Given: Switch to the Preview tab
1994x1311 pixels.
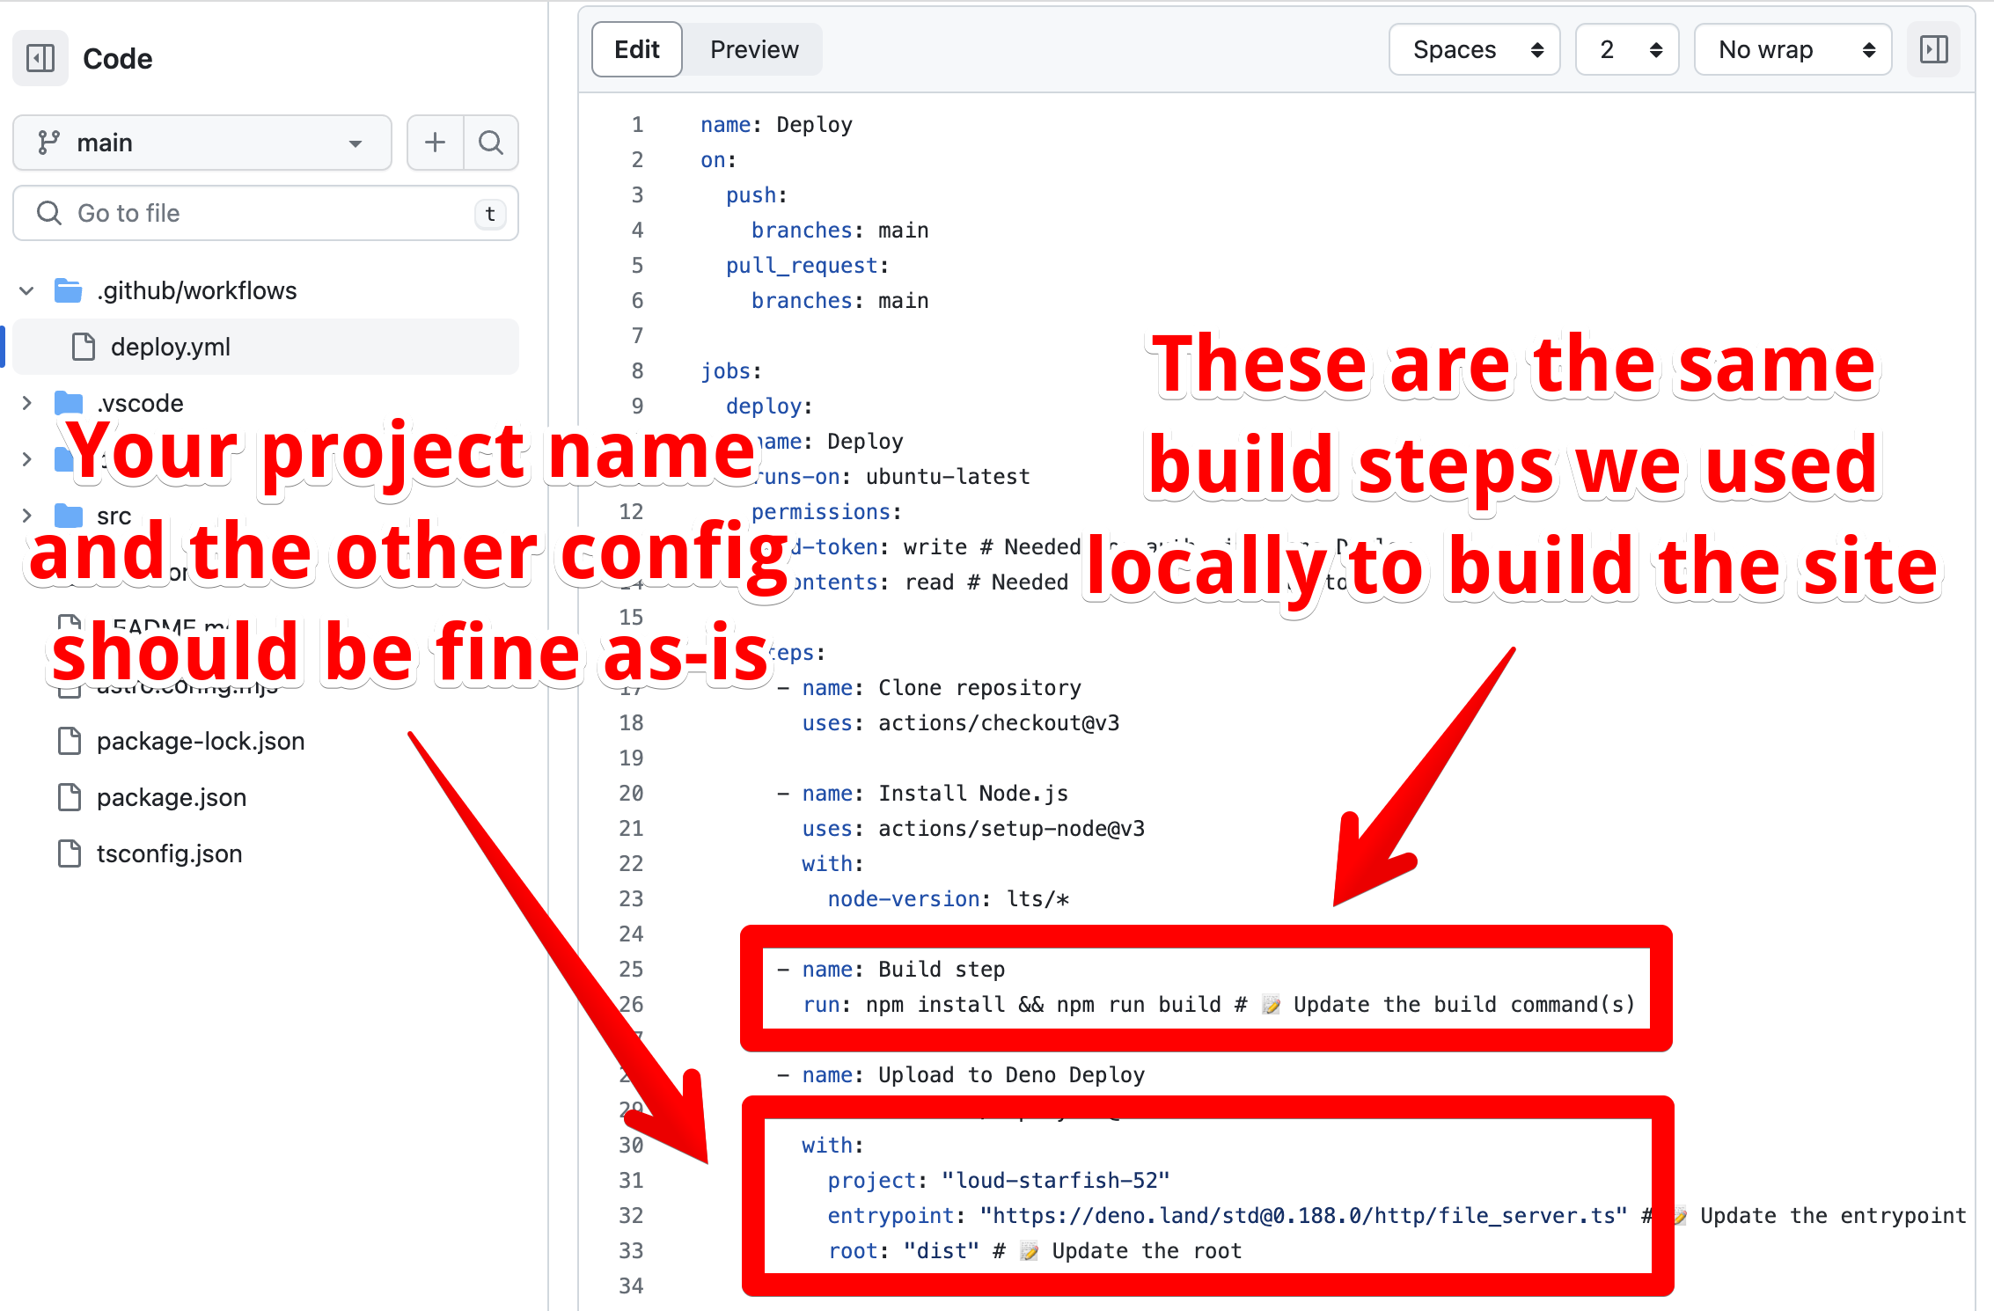Looking at the screenshot, I should (753, 49).
